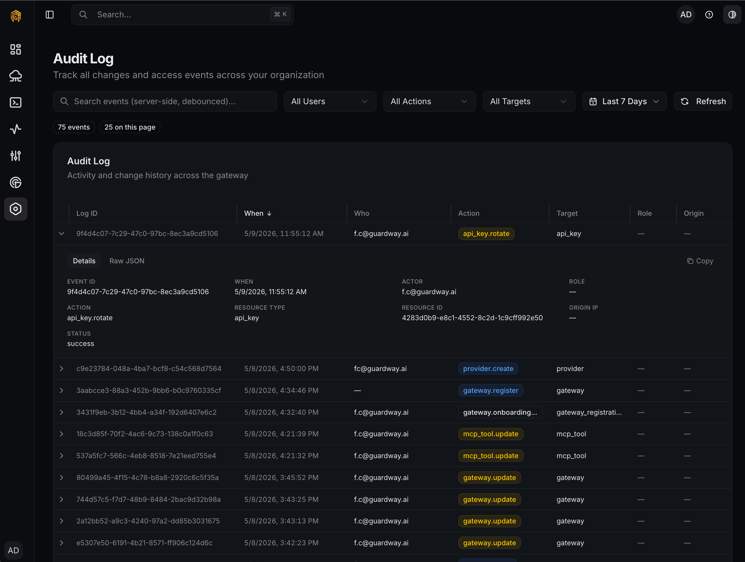Toggle the sidebar panel collapse button
Image resolution: width=745 pixels, height=562 pixels.
(x=49, y=14)
